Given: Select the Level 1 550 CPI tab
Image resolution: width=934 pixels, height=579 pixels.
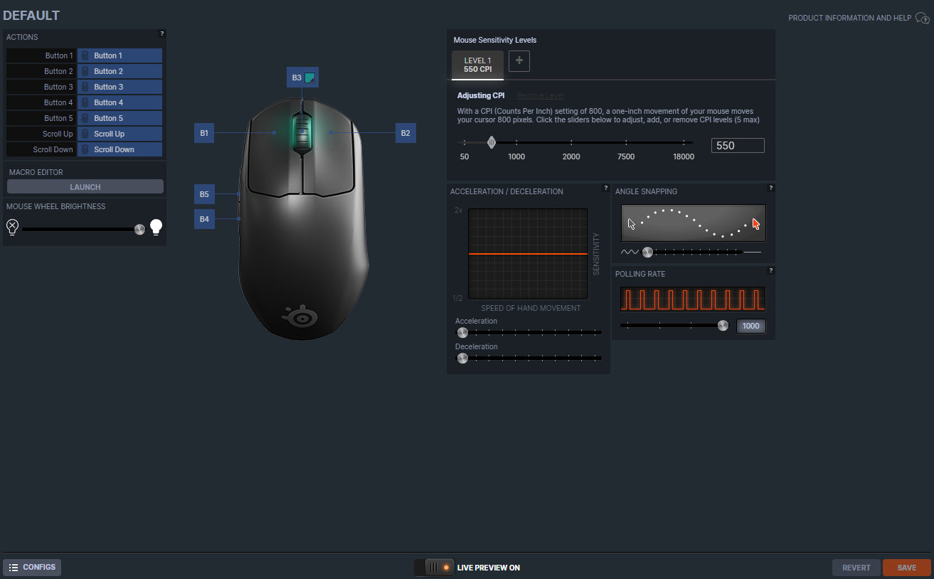Looking at the screenshot, I should point(477,65).
